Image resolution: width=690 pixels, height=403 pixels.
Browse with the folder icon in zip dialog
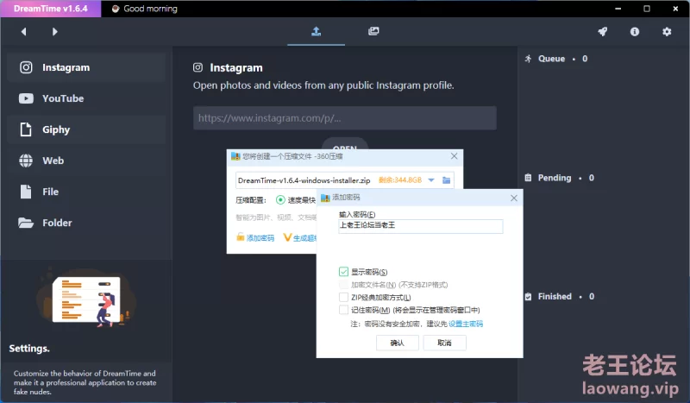pyautogui.click(x=446, y=180)
